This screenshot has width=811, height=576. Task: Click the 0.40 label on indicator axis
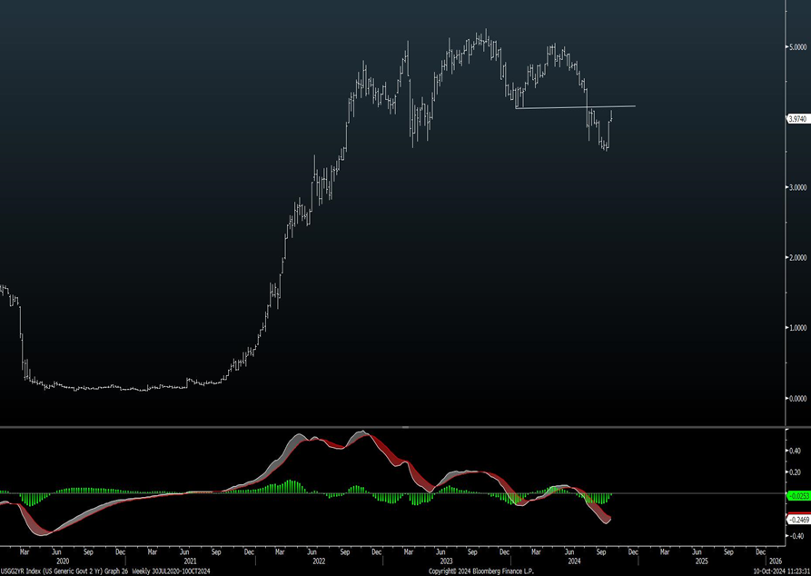click(x=795, y=451)
